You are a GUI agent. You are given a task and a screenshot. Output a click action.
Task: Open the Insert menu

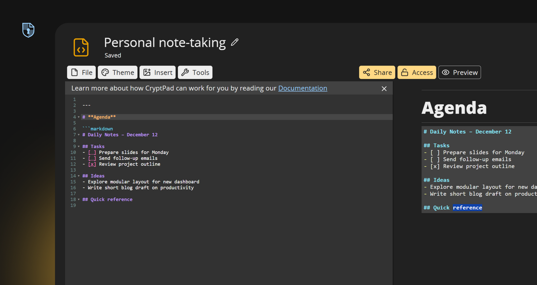(x=158, y=72)
